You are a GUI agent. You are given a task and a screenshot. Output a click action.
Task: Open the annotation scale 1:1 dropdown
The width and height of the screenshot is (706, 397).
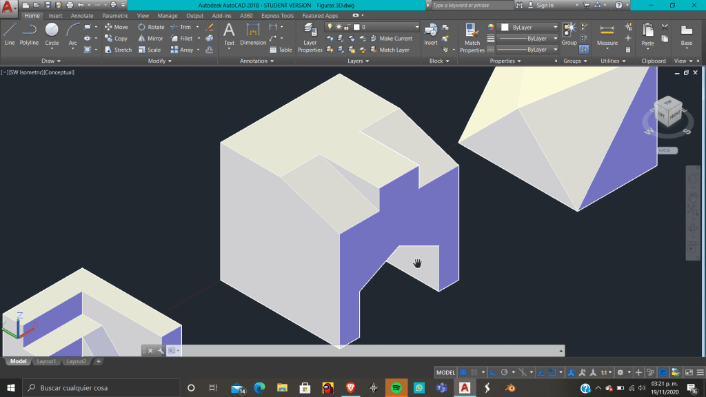605,372
